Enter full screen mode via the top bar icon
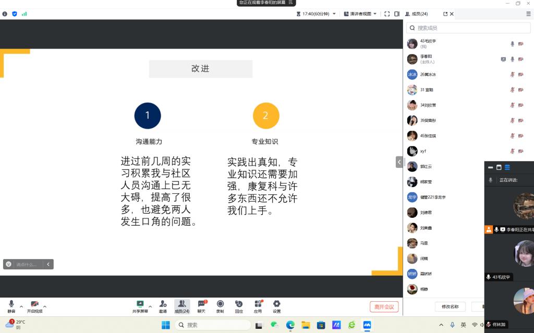This screenshot has width=534, height=333. [x=387, y=14]
